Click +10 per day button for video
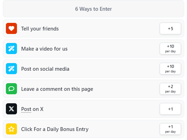Viewport: 187px width, 140px height. pos(170,49)
